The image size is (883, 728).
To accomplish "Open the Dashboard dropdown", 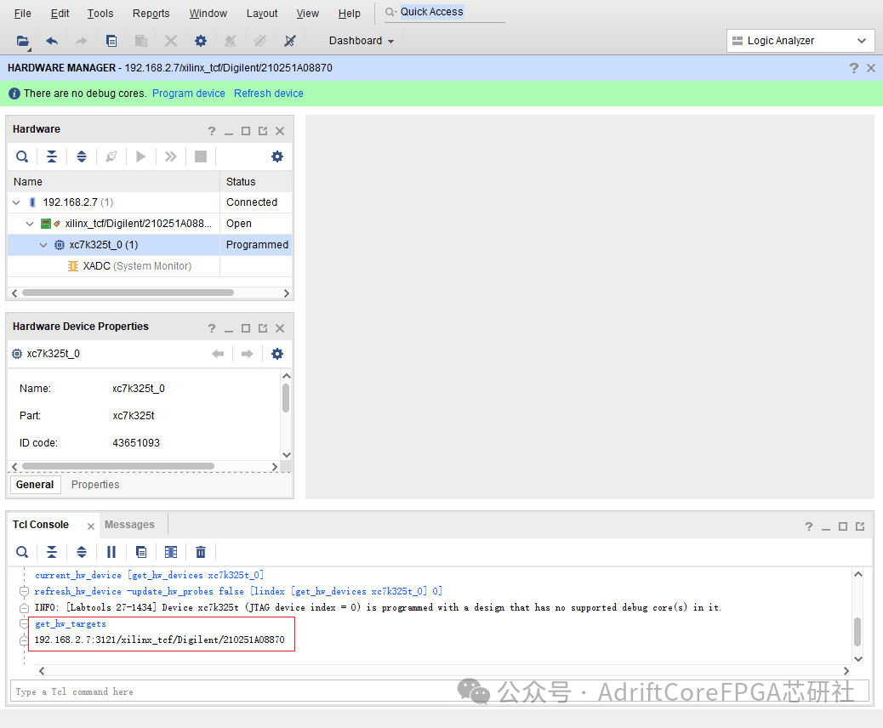I will point(361,41).
